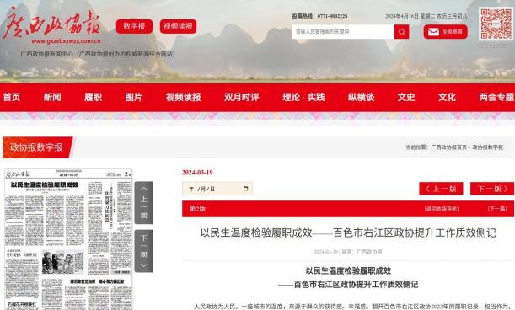Click the 广西政协报 logo
This screenshot has height=310, width=515.
pos(51,24)
